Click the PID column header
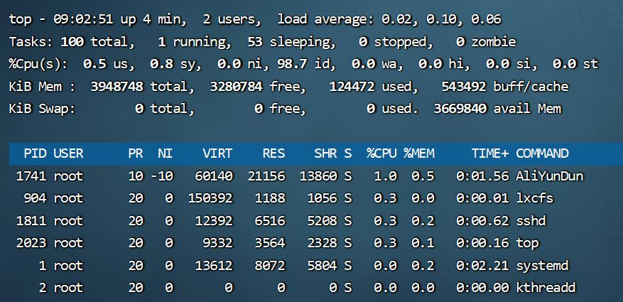 click(x=35, y=153)
